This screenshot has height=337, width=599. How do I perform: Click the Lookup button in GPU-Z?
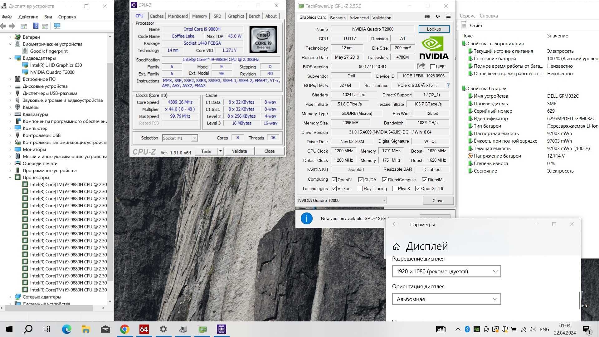click(x=434, y=29)
